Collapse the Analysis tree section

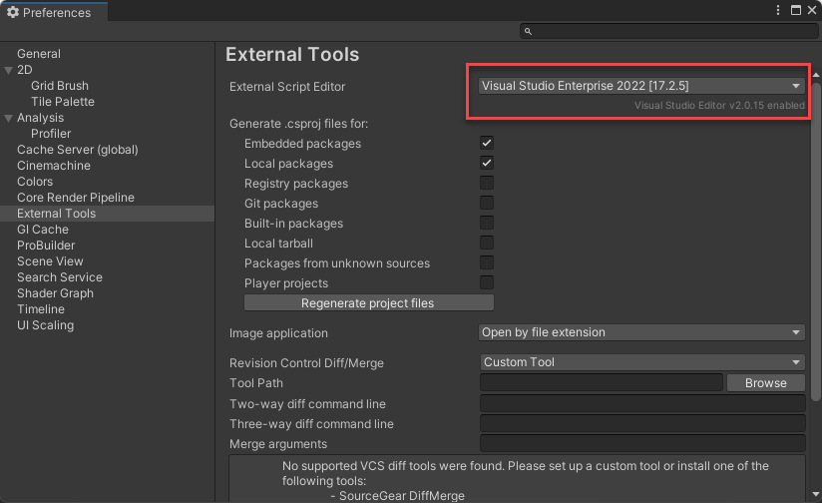coord(9,118)
